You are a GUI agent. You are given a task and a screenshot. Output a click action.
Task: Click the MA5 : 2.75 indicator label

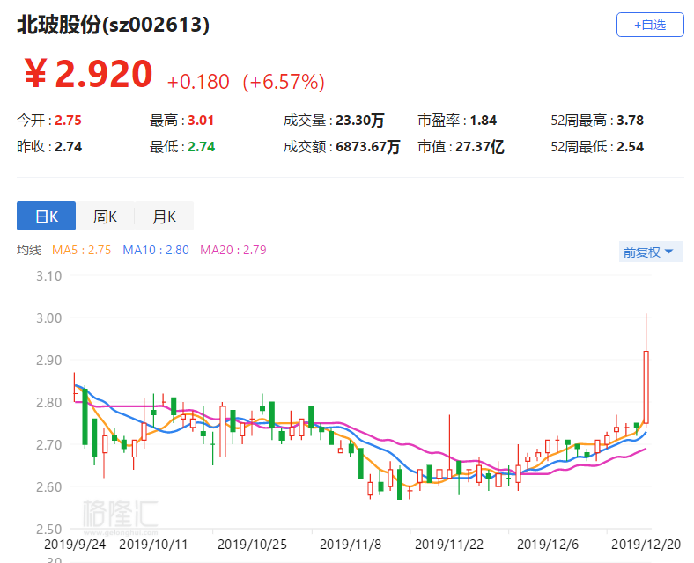[x=81, y=250]
